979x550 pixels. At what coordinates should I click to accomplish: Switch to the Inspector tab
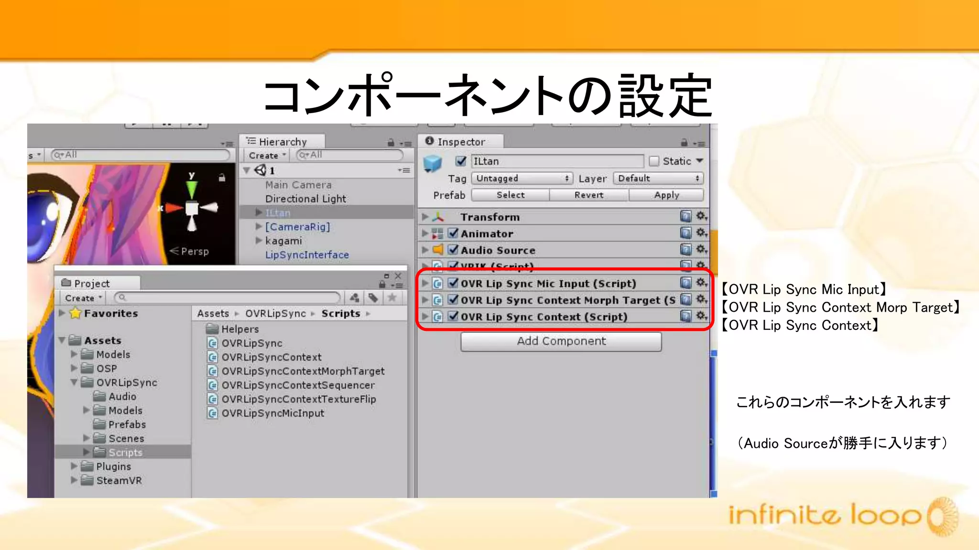[x=461, y=142]
